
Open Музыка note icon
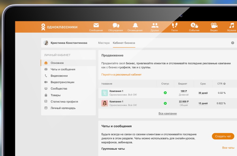[x=231, y=25]
